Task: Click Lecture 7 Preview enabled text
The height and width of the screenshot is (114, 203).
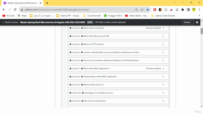Action: [x=153, y=68]
